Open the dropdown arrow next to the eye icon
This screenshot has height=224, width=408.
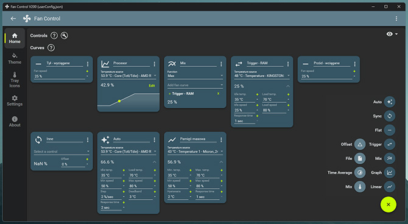coord(396,34)
